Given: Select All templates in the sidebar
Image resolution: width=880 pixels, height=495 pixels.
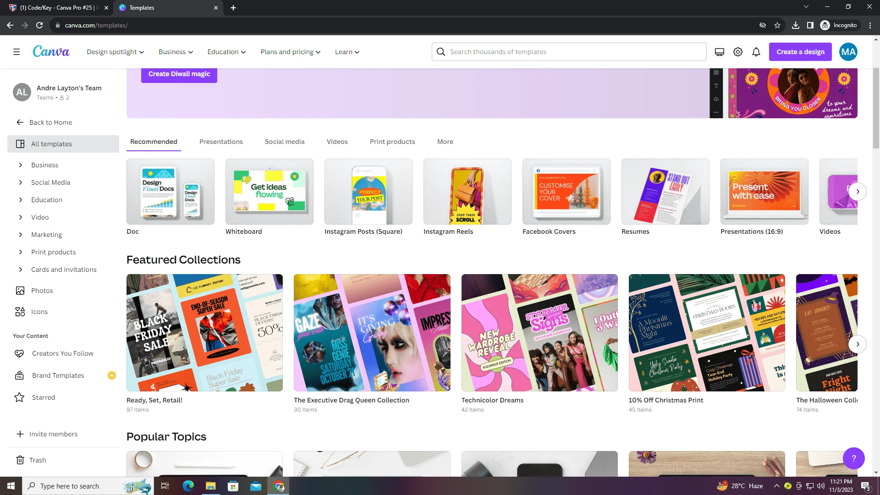Looking at the screenshot, I should point(63,144).
